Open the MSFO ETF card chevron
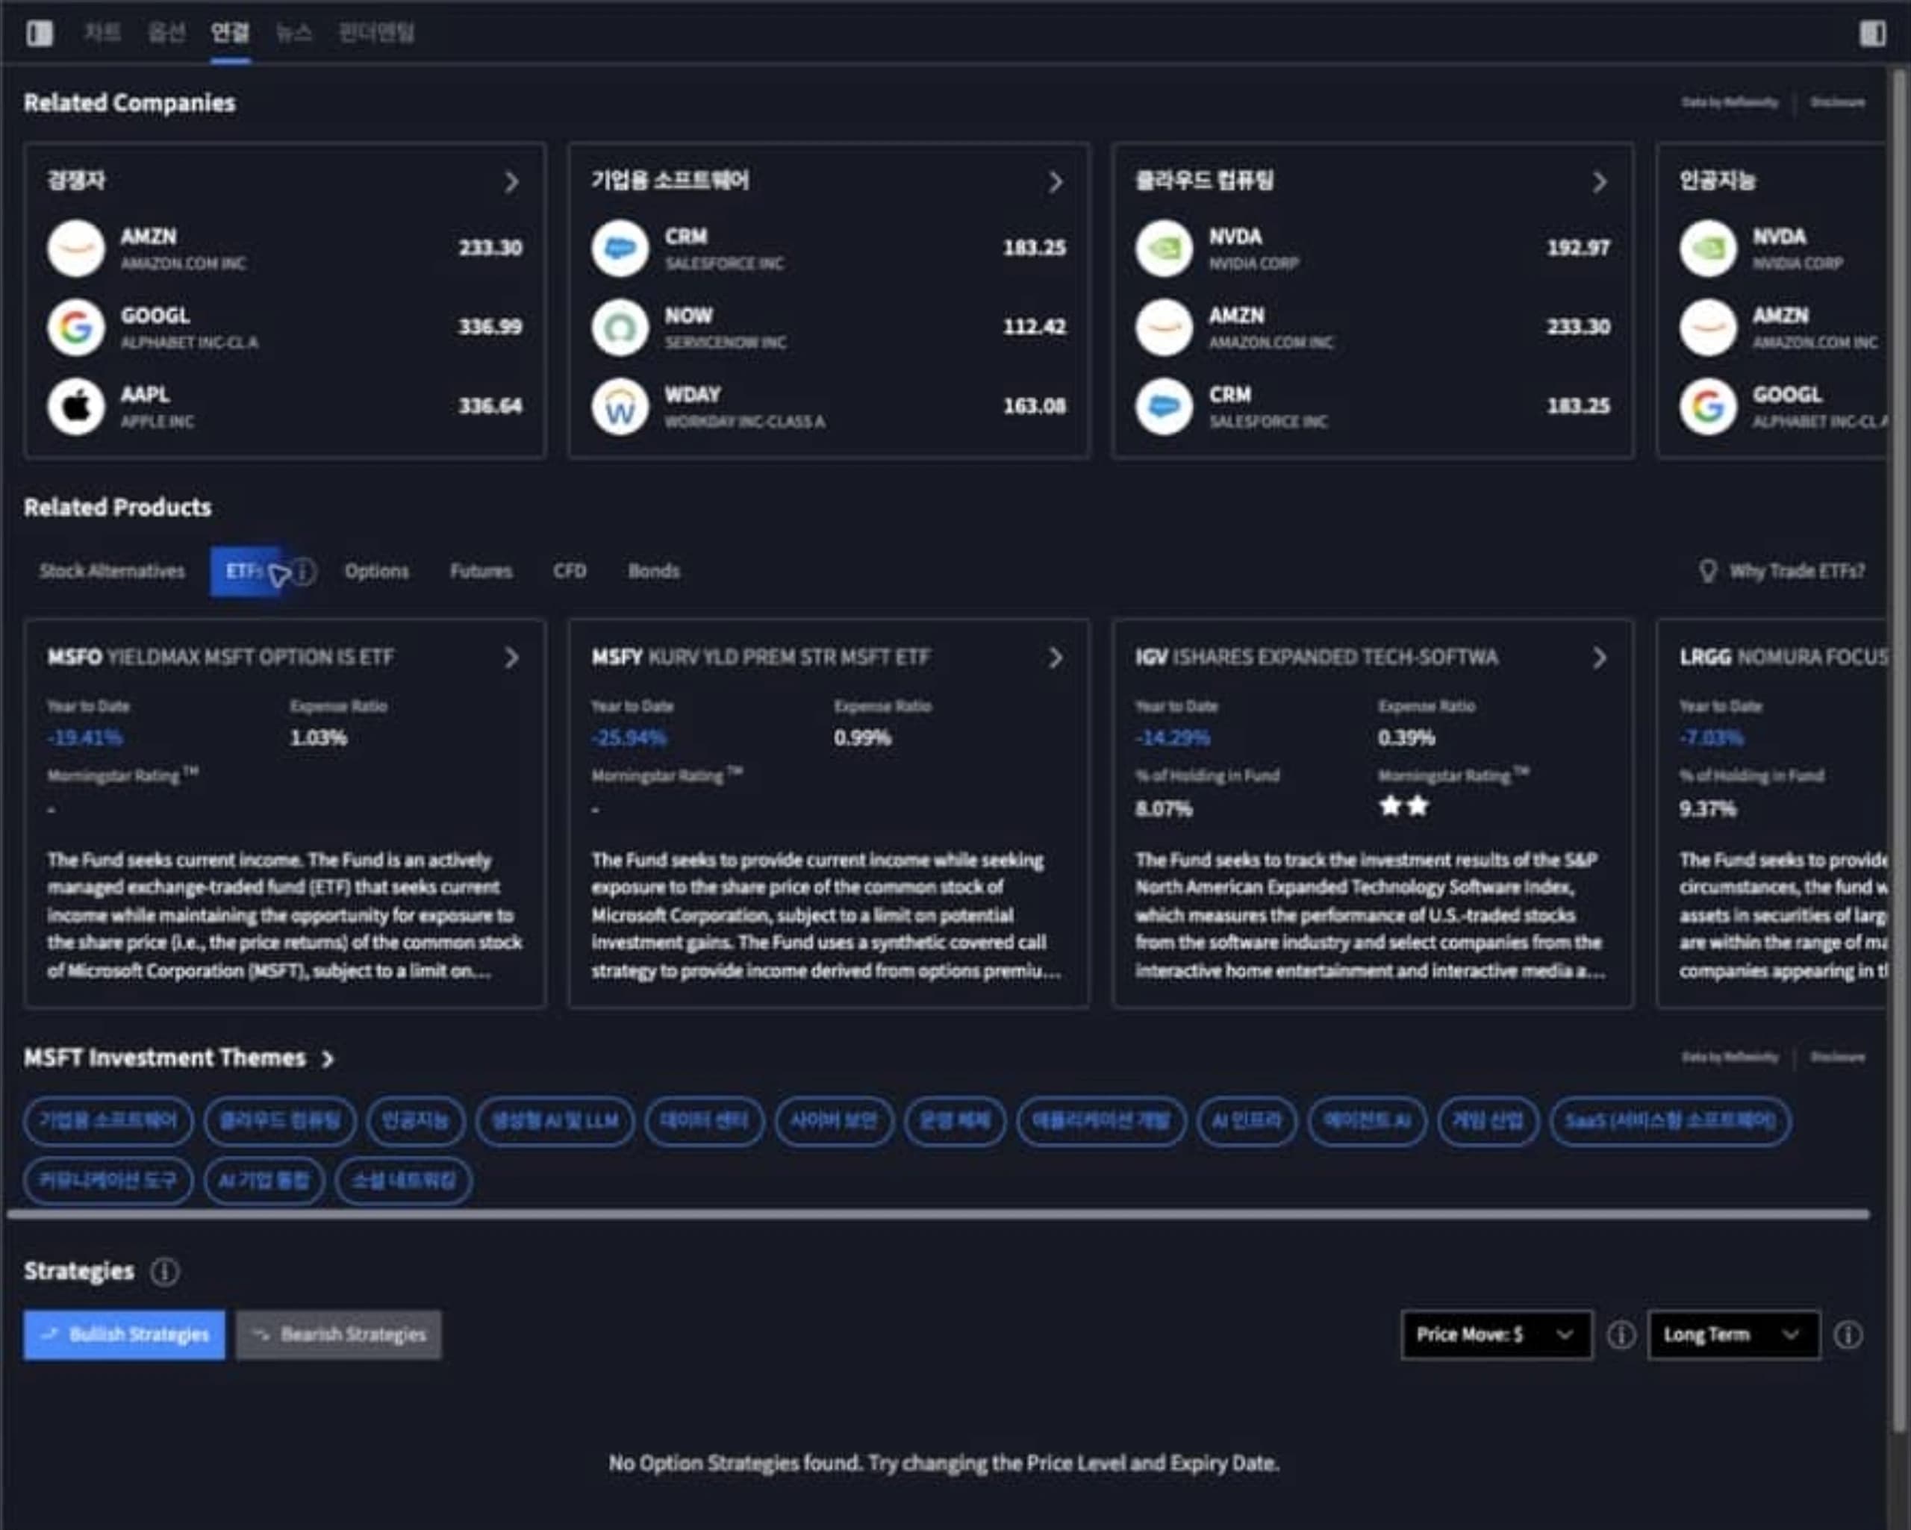 tap(511, 658)
